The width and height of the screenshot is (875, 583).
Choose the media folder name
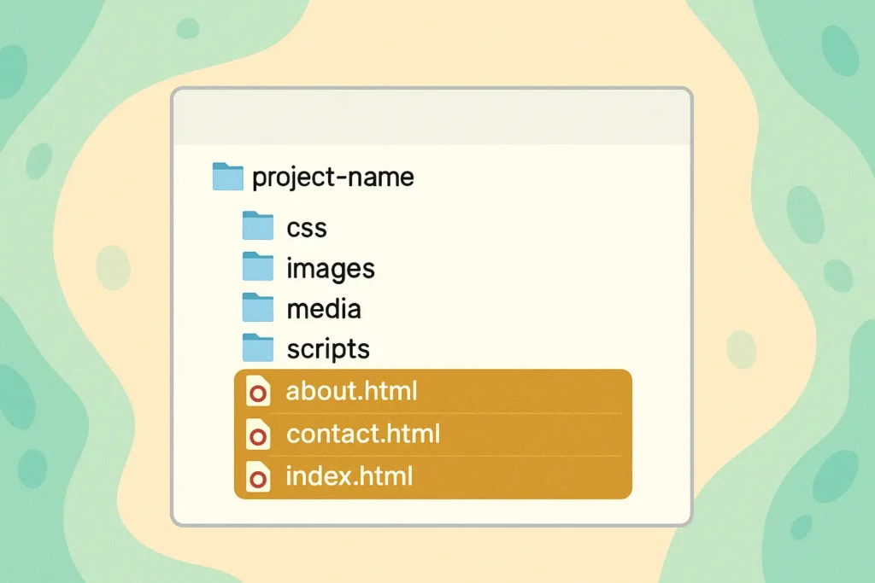pos(324,309)
